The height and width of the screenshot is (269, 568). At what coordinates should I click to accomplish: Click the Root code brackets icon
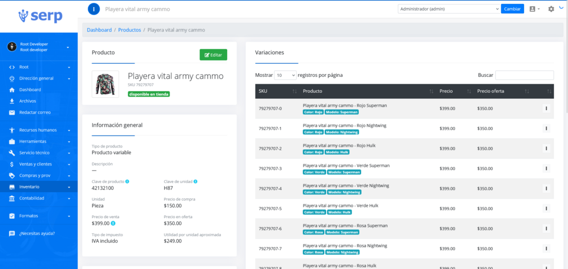[12, 67]
